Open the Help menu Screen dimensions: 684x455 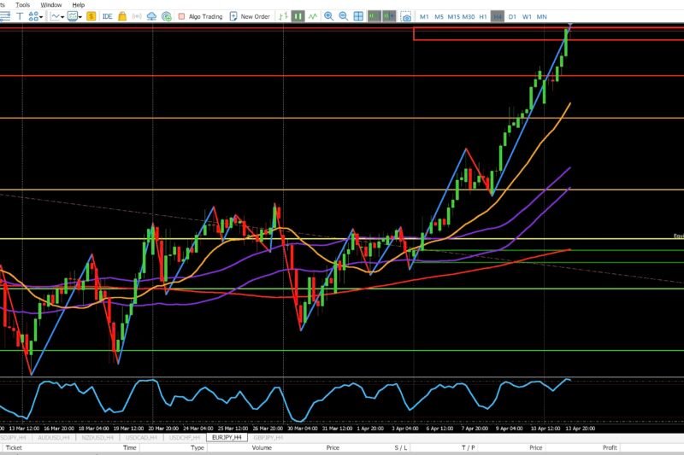tap(79, 5)
